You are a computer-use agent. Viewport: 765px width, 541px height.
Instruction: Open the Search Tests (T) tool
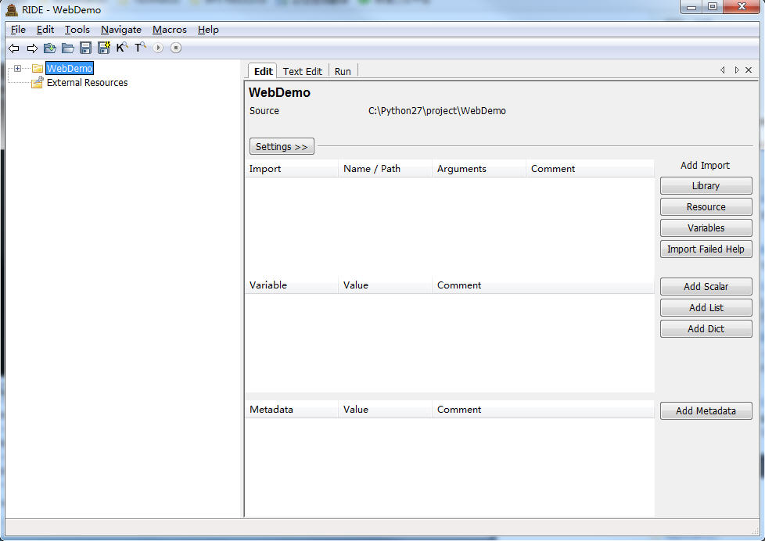pos(140,48)
